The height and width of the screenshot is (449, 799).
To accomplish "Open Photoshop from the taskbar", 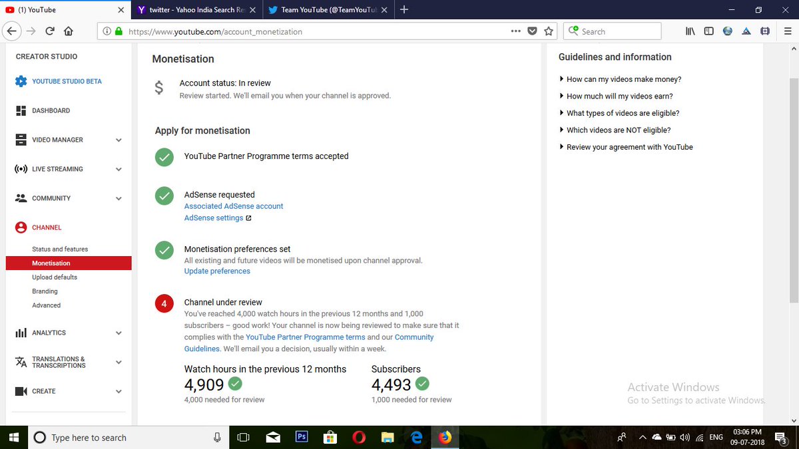I will (x=302, y=437).
